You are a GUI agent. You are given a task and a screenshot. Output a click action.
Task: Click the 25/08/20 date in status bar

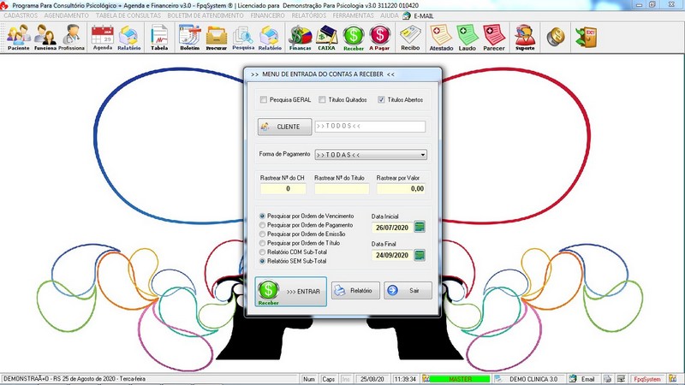[x=372, y=379]
